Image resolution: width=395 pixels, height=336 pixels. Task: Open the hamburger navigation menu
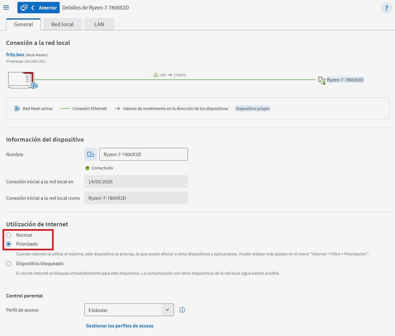[x=6, y=8]
